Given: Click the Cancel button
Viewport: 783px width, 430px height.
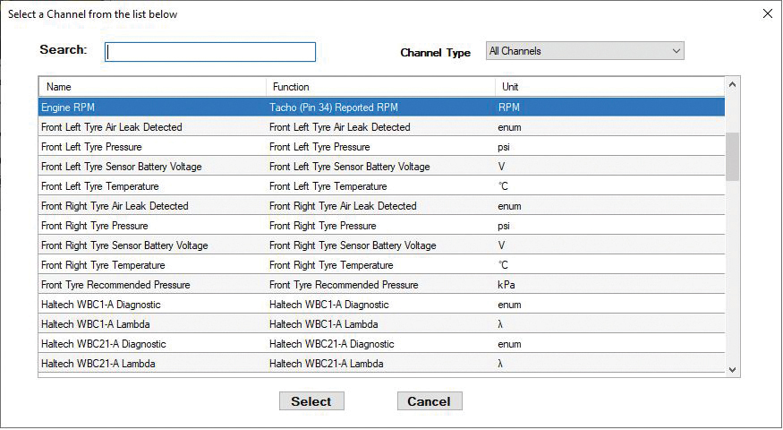Looking at the screenshot, I should tap(430, 401).
